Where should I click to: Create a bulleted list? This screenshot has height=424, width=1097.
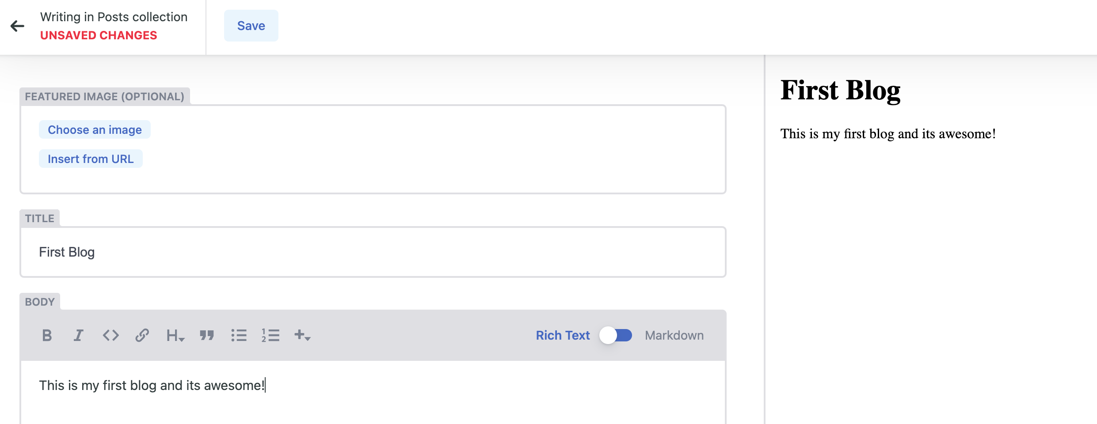(239, 336)
